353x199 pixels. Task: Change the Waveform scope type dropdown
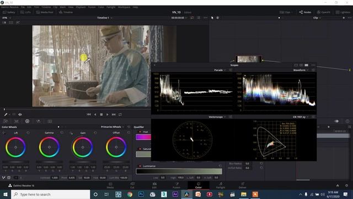(x=301, y=70)
